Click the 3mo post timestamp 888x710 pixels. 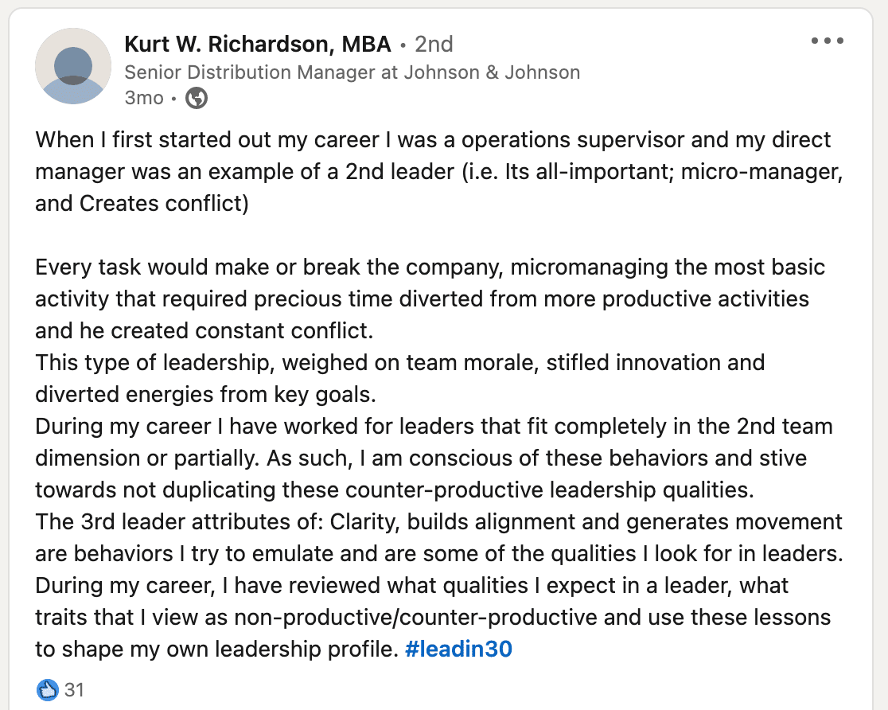pos(144,98)
